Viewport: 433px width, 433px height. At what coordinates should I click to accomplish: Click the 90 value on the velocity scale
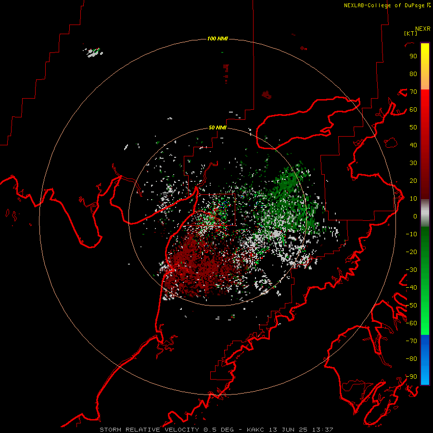click(413, 56)
